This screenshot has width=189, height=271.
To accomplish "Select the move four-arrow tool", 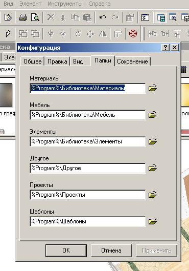I will 90,34.
